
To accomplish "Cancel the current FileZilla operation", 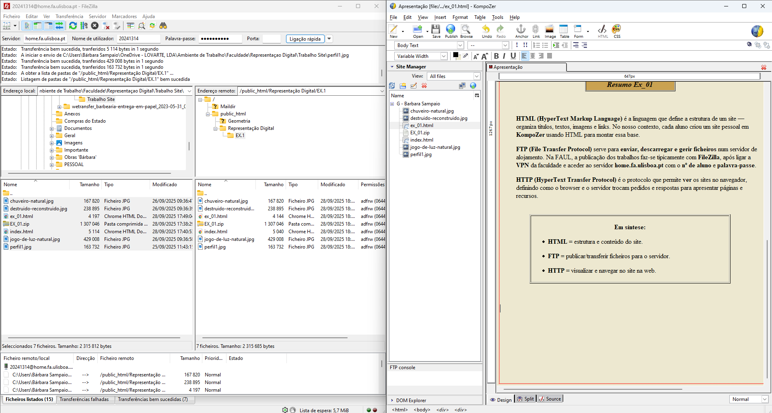I will coord(94,25).
